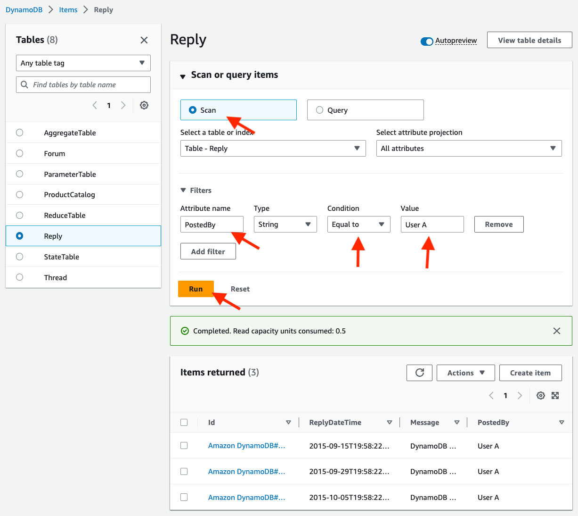Close the Tables side panel
Viewport: 578px width, 516px height.
pyautogui.click(x=144, y=40)
